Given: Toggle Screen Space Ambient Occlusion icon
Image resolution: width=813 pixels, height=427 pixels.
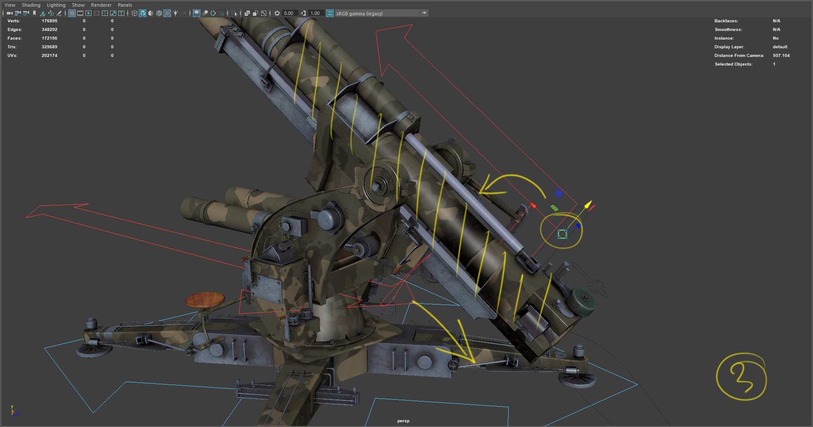Looking at the screenshot, I should [x=196, y=13].
